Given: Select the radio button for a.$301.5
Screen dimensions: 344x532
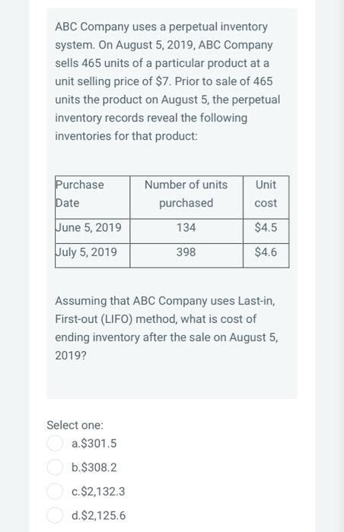Looking at the screenshot, I should click(54, 443).
